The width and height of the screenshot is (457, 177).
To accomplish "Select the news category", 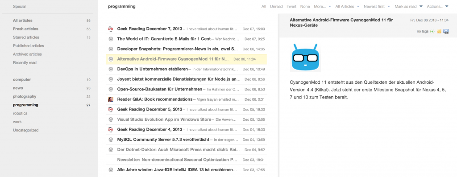I will 18,88.
